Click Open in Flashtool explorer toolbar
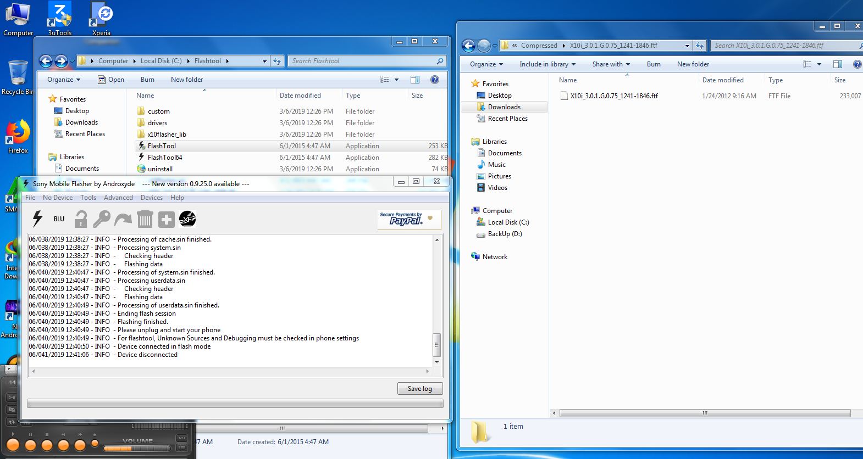This screenshot has height=459, width=863. [x=111, y=80]
